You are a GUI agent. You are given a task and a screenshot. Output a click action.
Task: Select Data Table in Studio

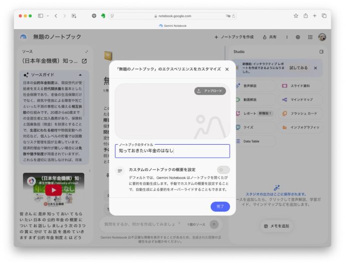tap(255, 141)
